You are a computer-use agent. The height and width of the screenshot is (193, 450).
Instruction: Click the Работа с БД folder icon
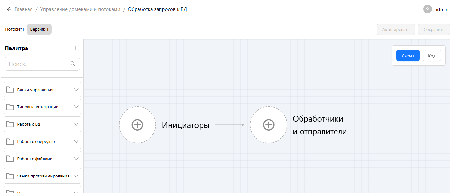[x=10, y=124]
